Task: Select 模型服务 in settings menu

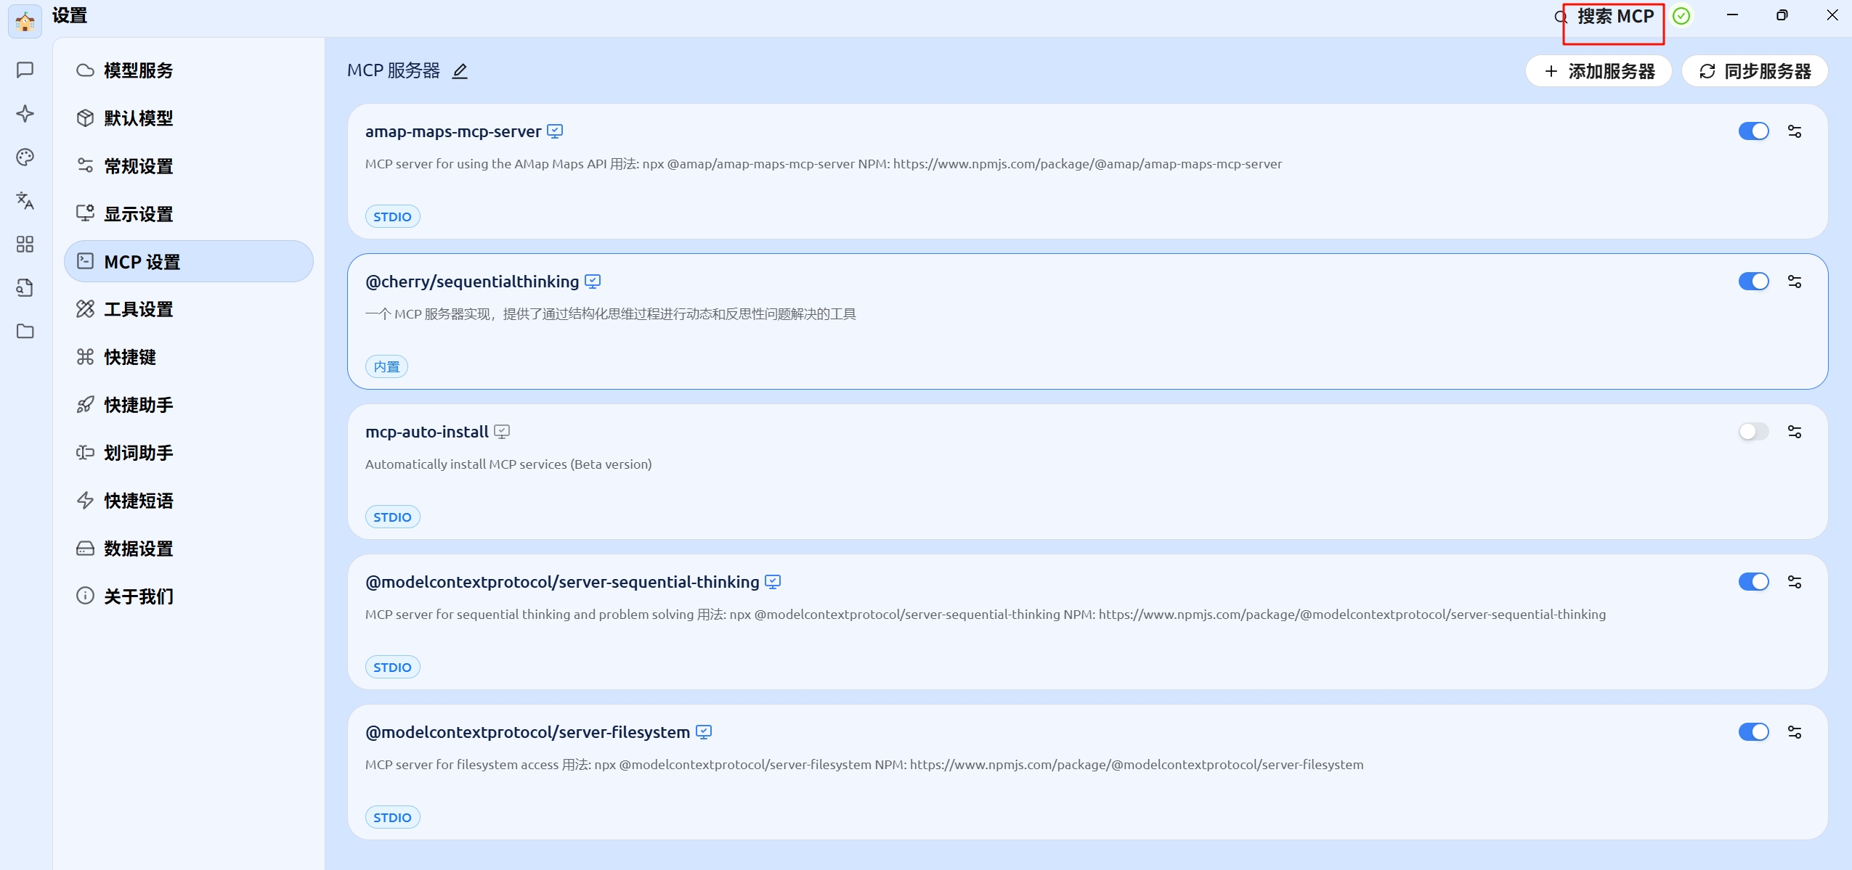Action: click(138, 70)
